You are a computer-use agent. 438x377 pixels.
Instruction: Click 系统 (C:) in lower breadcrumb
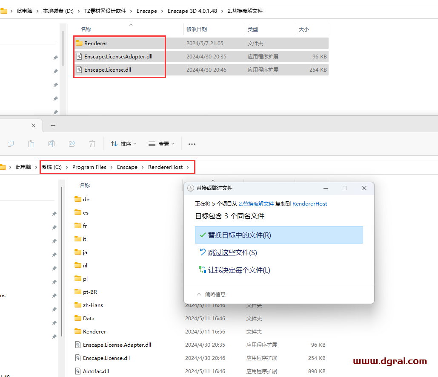click(52, 167)
